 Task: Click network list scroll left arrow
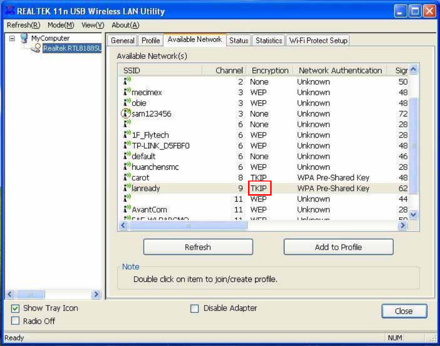pos(124,225)
